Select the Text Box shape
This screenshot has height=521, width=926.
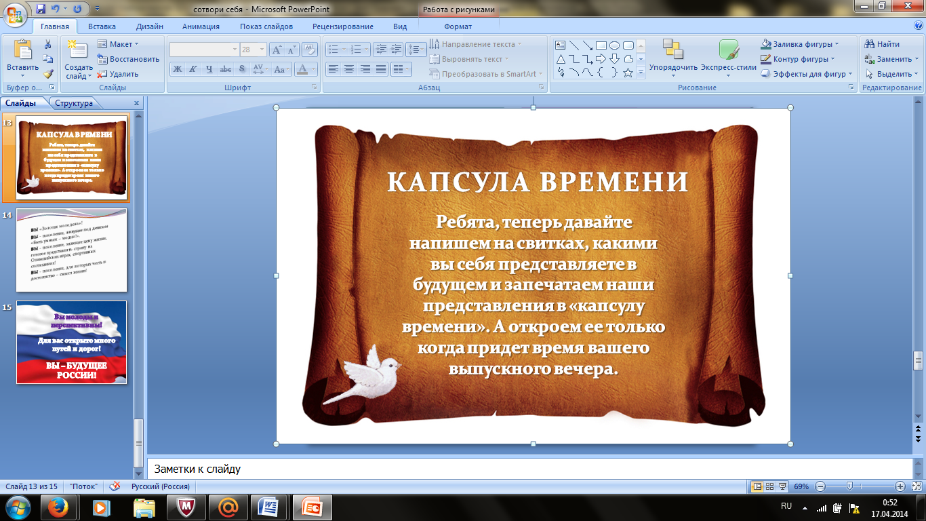tap(561, 45)
